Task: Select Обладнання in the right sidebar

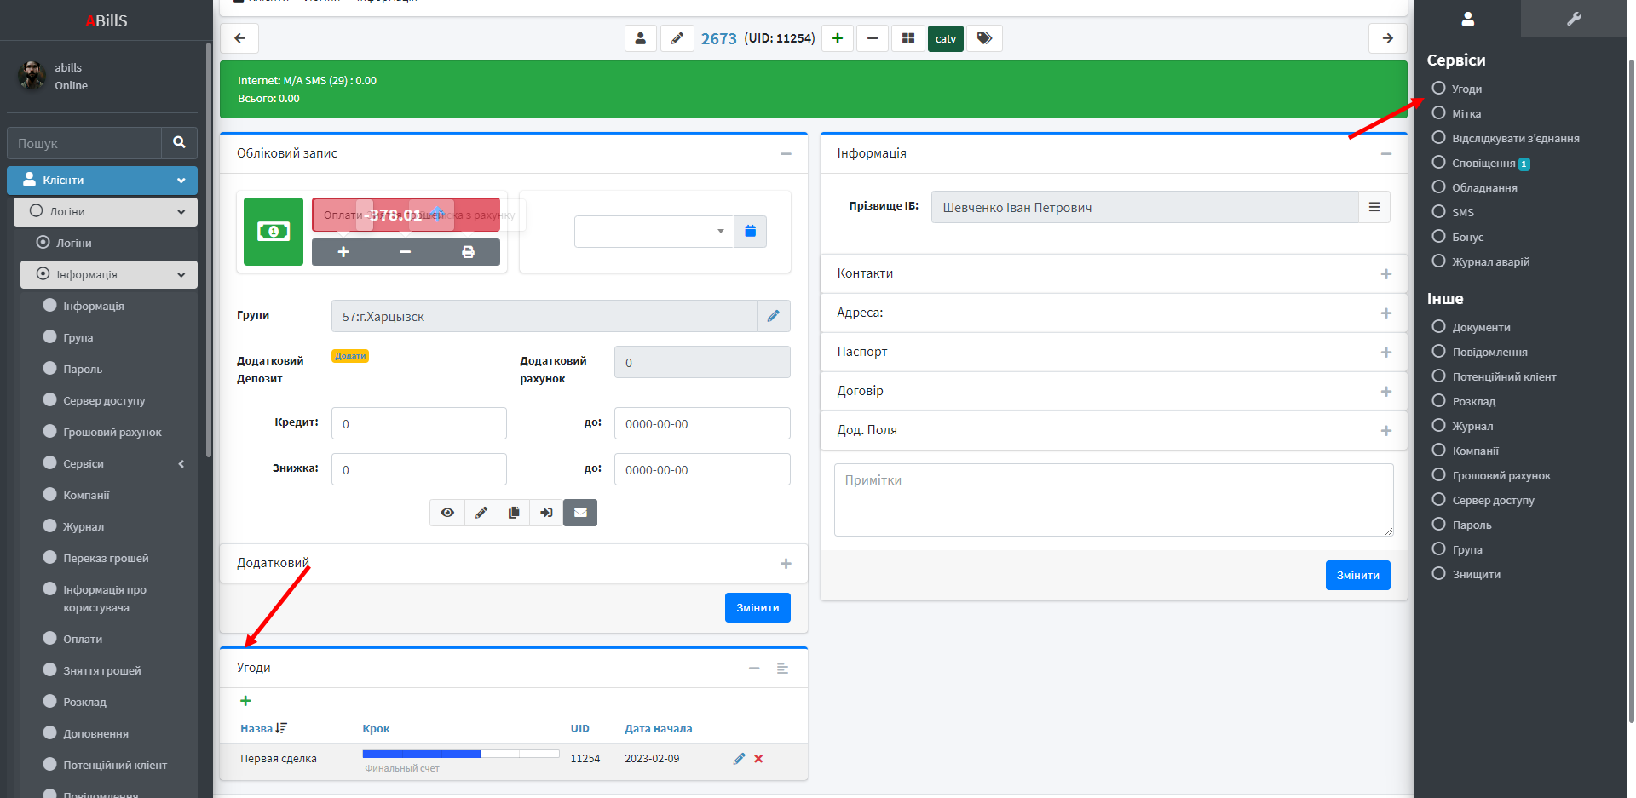Action: point(1483,187)
